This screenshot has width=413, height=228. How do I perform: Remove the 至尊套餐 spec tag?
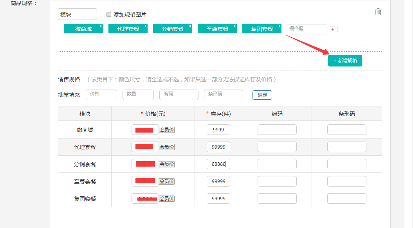point(234,26)
